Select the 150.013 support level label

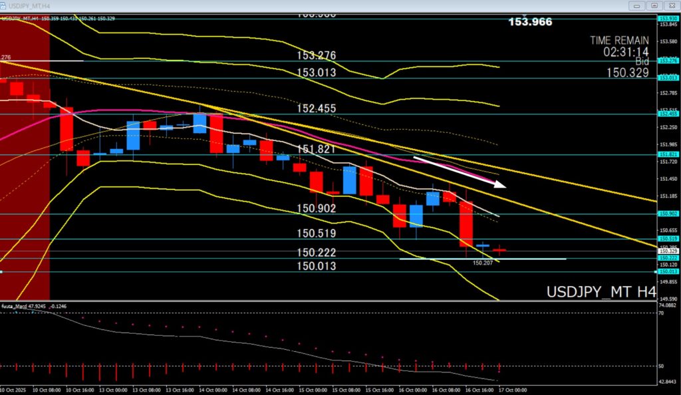click(x=317, y=266)
